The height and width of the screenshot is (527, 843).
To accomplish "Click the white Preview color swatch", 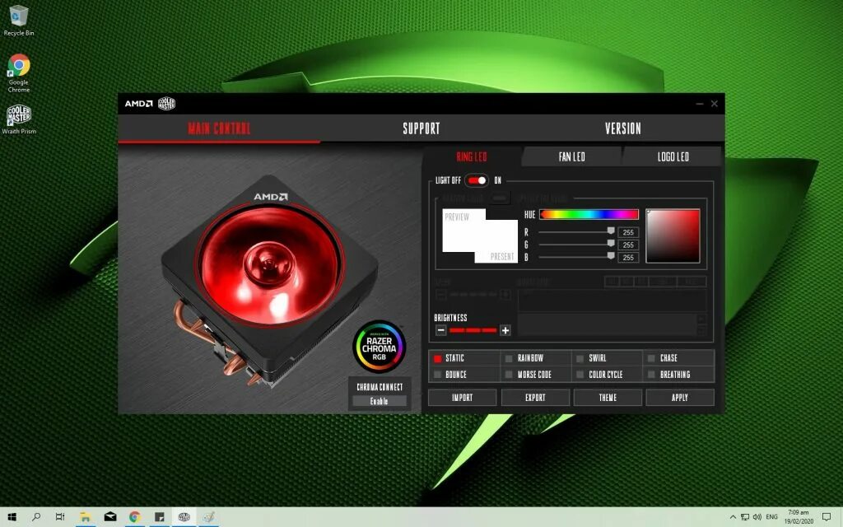I will tap(464, 231).
